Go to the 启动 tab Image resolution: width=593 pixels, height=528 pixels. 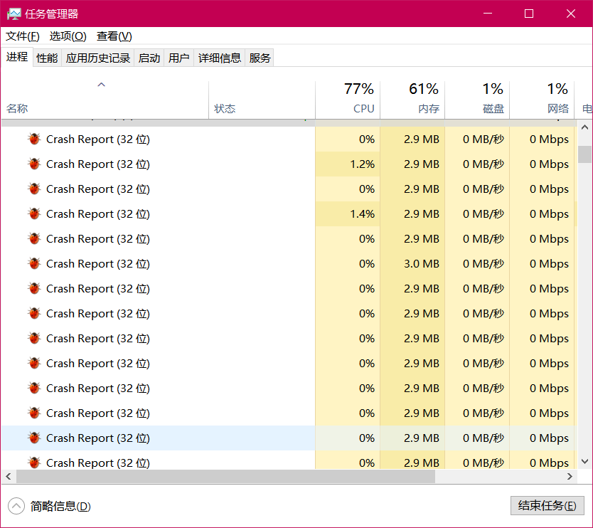(149, 58)
